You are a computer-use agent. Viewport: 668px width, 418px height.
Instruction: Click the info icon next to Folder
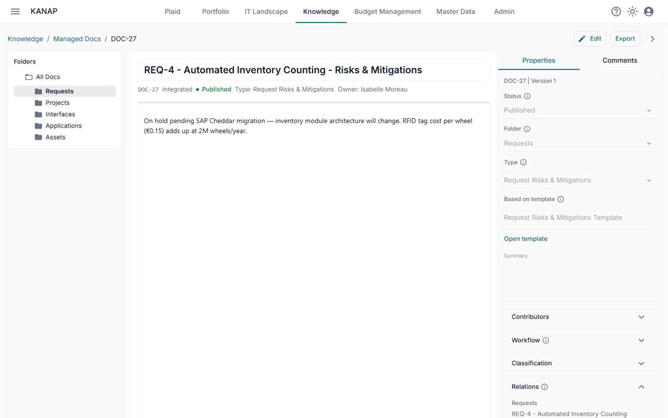pos(527,129)
